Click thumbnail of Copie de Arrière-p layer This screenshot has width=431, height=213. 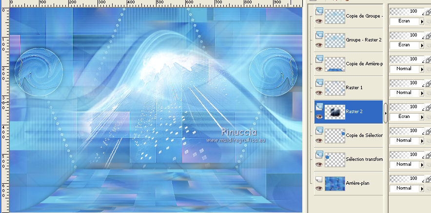pos(335,64)
